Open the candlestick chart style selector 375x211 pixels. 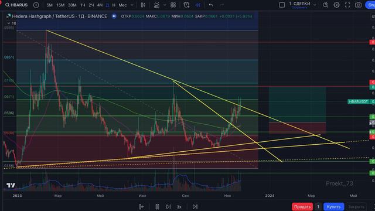coord(143,5)
